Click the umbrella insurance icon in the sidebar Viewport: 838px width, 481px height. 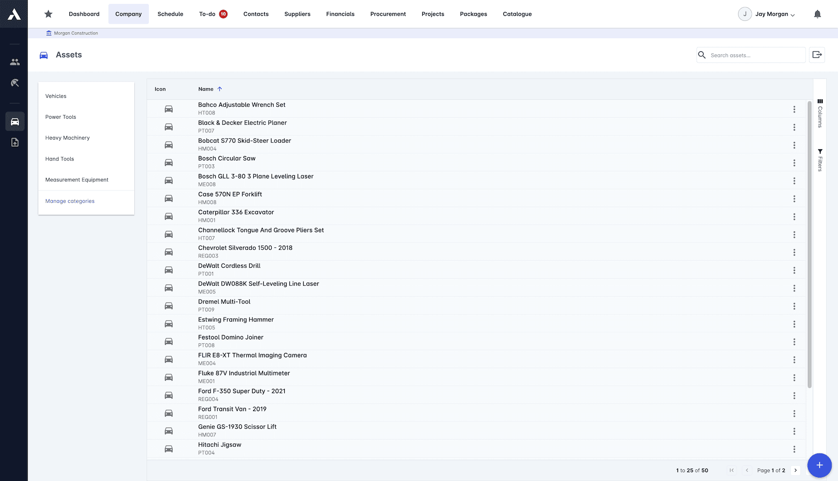point(15,83)
